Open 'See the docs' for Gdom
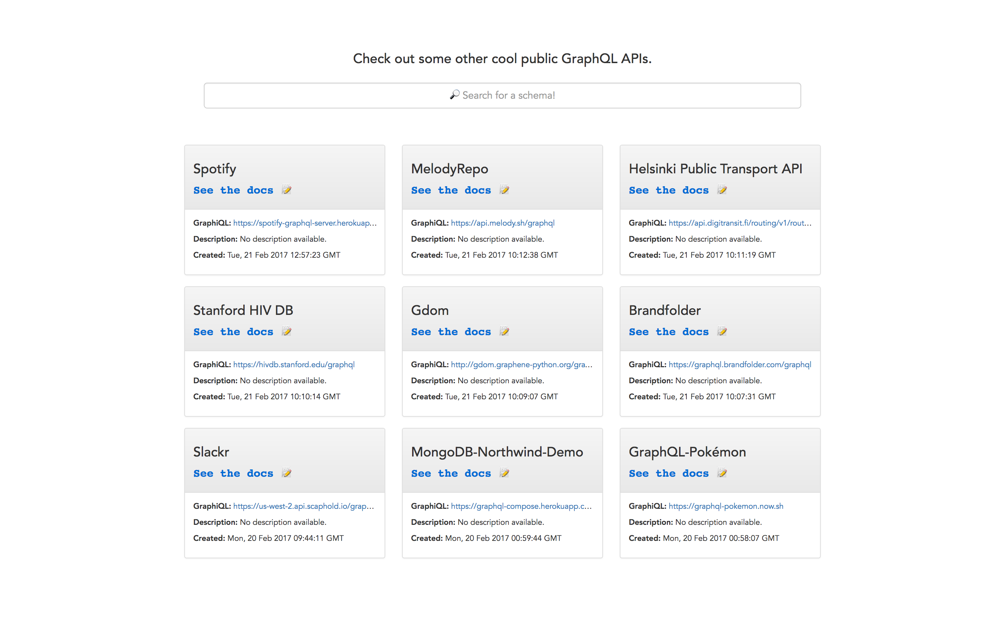 pos(451,332)
